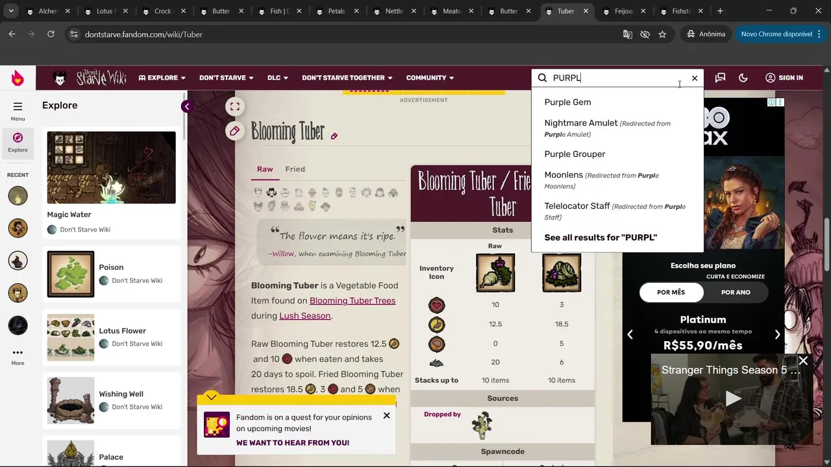This screenshot has height=467, width=831.
Task: Select POR ANO plan toggle
Action: (x=736, y=293)
